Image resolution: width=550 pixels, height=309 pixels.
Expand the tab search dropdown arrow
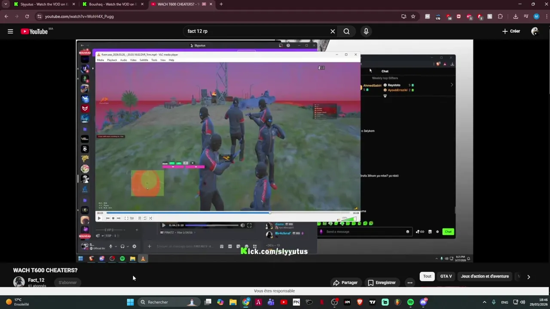(6, 4)
